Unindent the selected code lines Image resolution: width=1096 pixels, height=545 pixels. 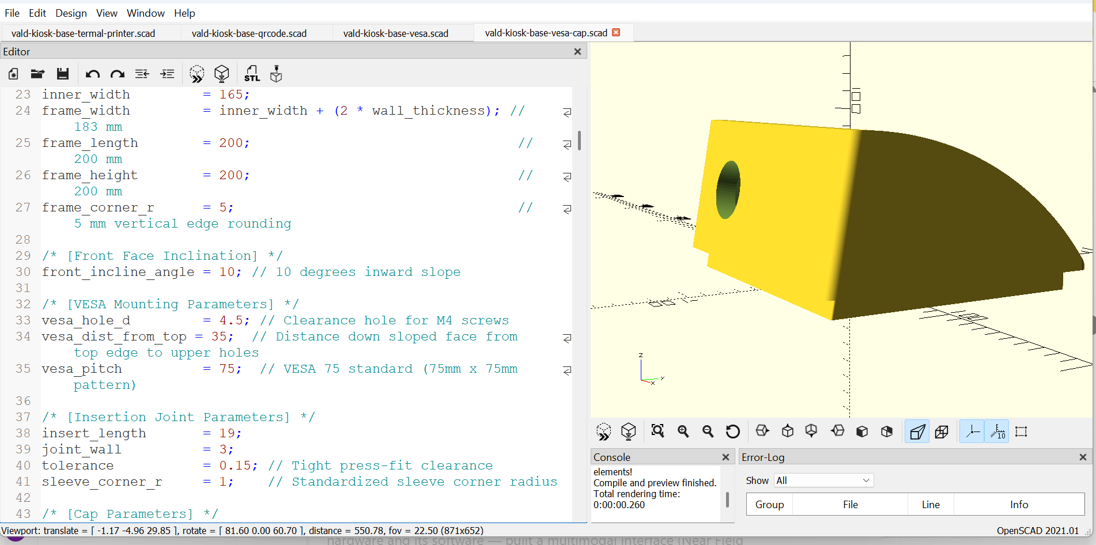click(142, 74)
